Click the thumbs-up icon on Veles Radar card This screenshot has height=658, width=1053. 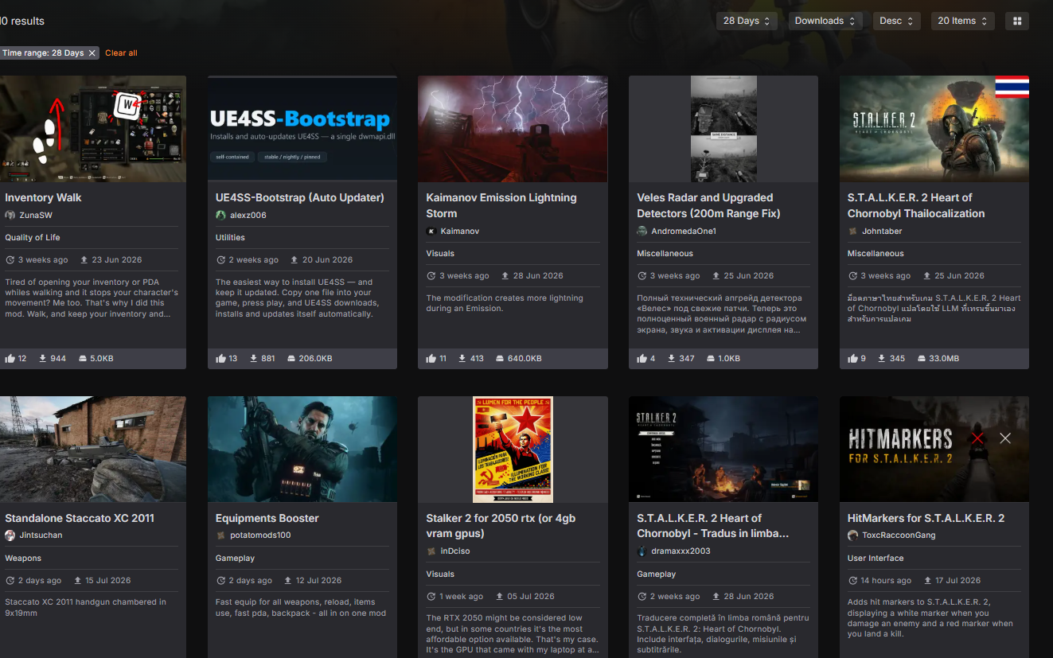tap(642, 359)
